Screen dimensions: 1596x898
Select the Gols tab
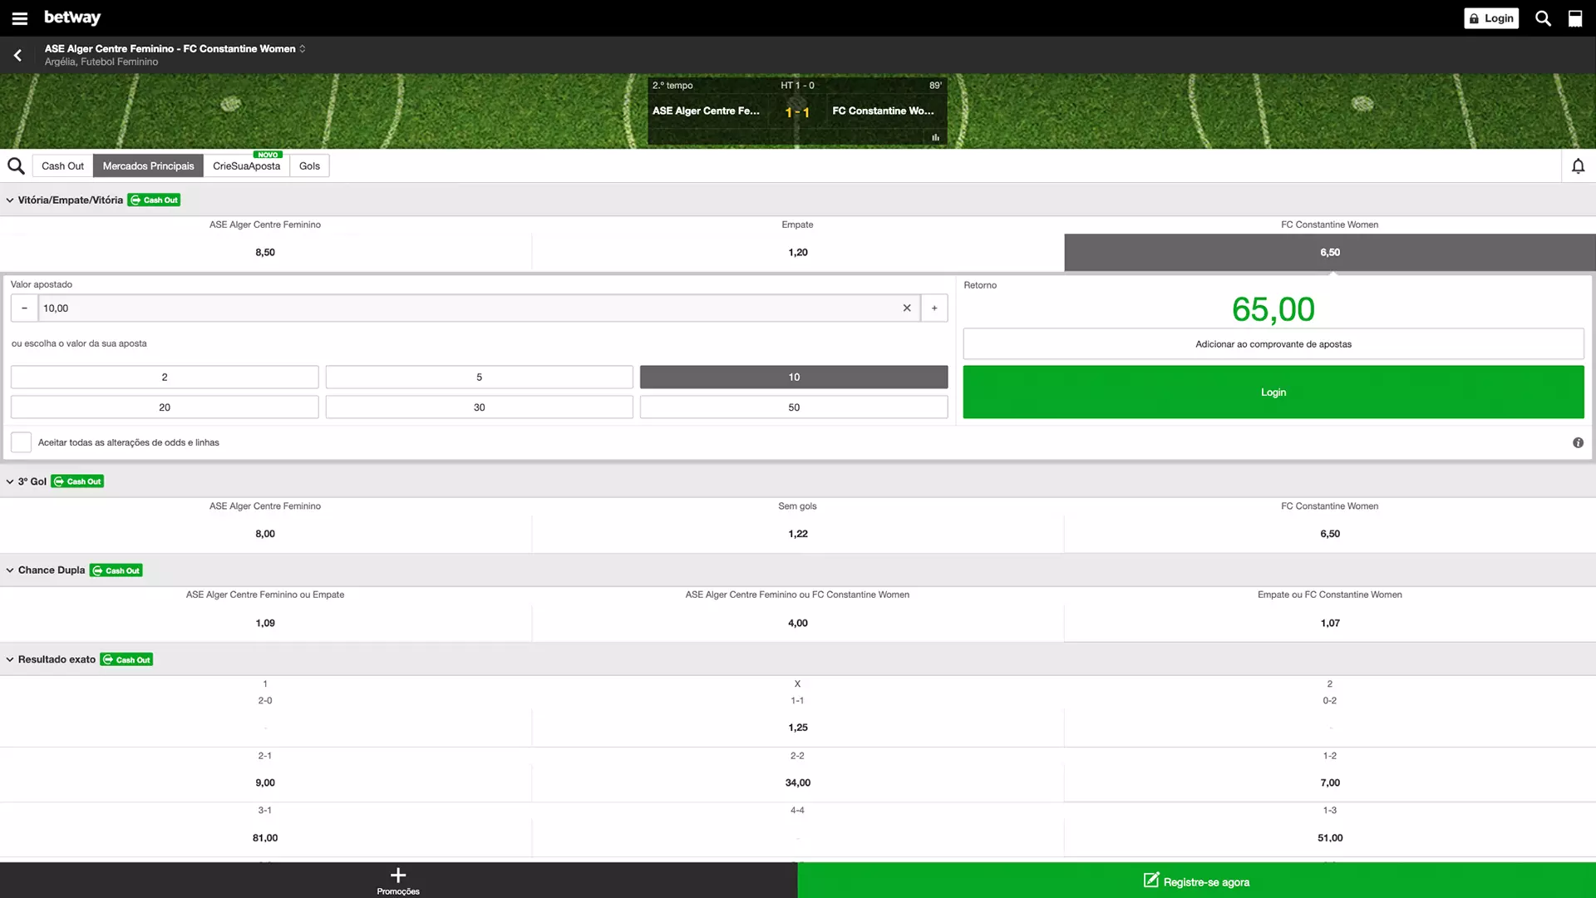pos(309,165)
